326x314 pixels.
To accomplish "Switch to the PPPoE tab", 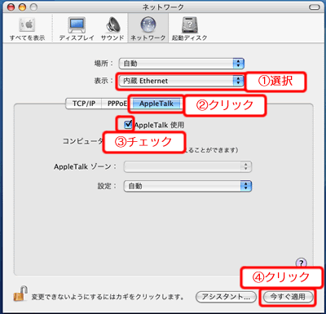I will coord(117,104).
